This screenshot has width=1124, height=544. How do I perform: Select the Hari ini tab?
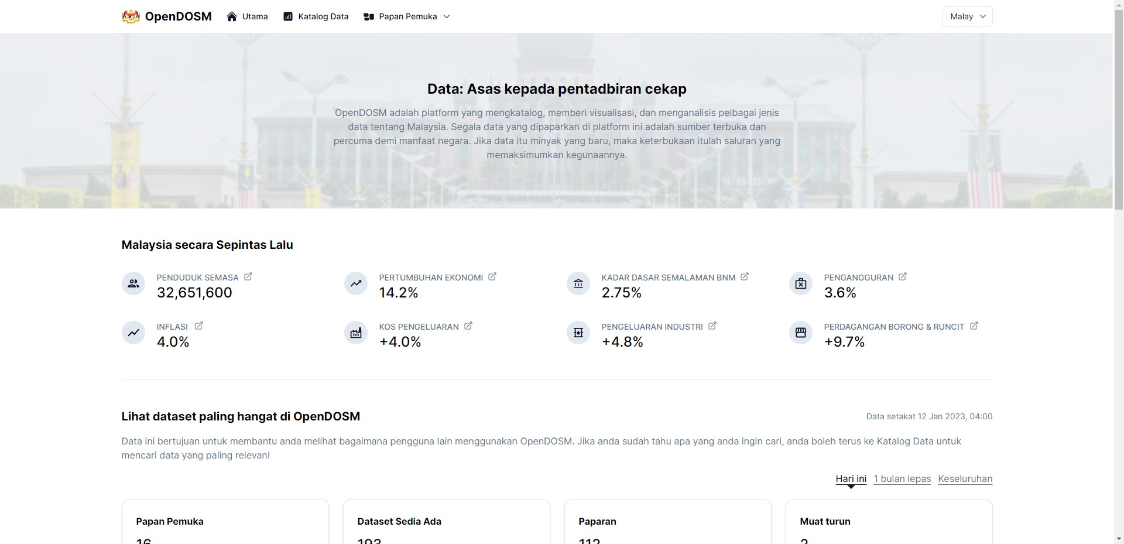tap(851, 478)
